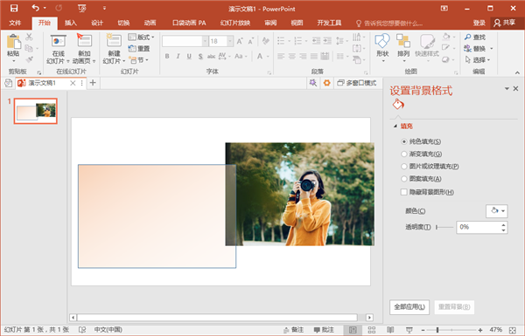Expand the Layout (版式) dropdown
525x336 pixels.
click(141, 37)
